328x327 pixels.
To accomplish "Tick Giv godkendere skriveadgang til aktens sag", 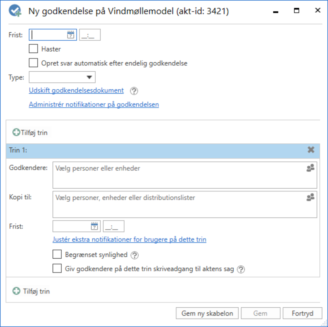I will click(x=57, y=269).
